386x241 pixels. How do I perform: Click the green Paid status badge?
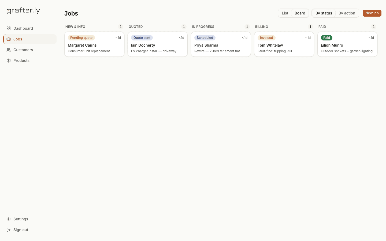326,38
